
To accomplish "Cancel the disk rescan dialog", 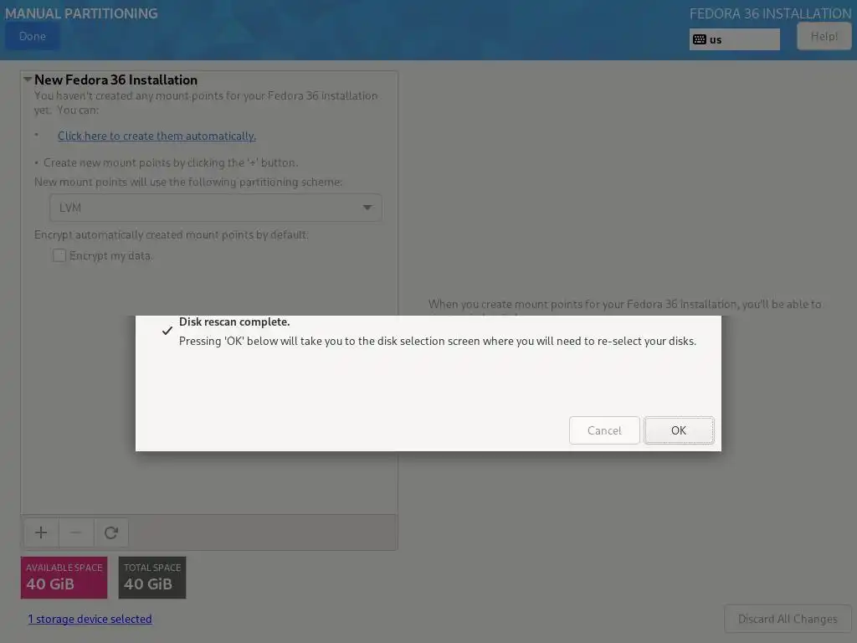I will pos(604,430).
